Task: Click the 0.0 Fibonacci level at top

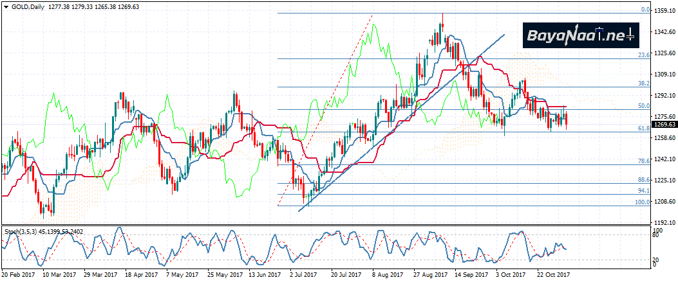Action: [644, 10]
